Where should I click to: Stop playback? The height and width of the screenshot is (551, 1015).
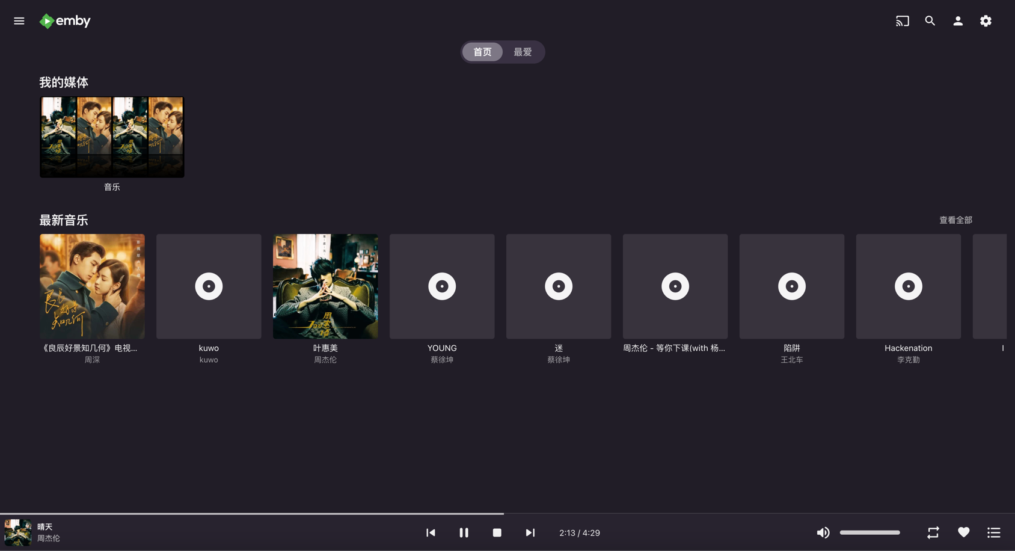[497, 532]
